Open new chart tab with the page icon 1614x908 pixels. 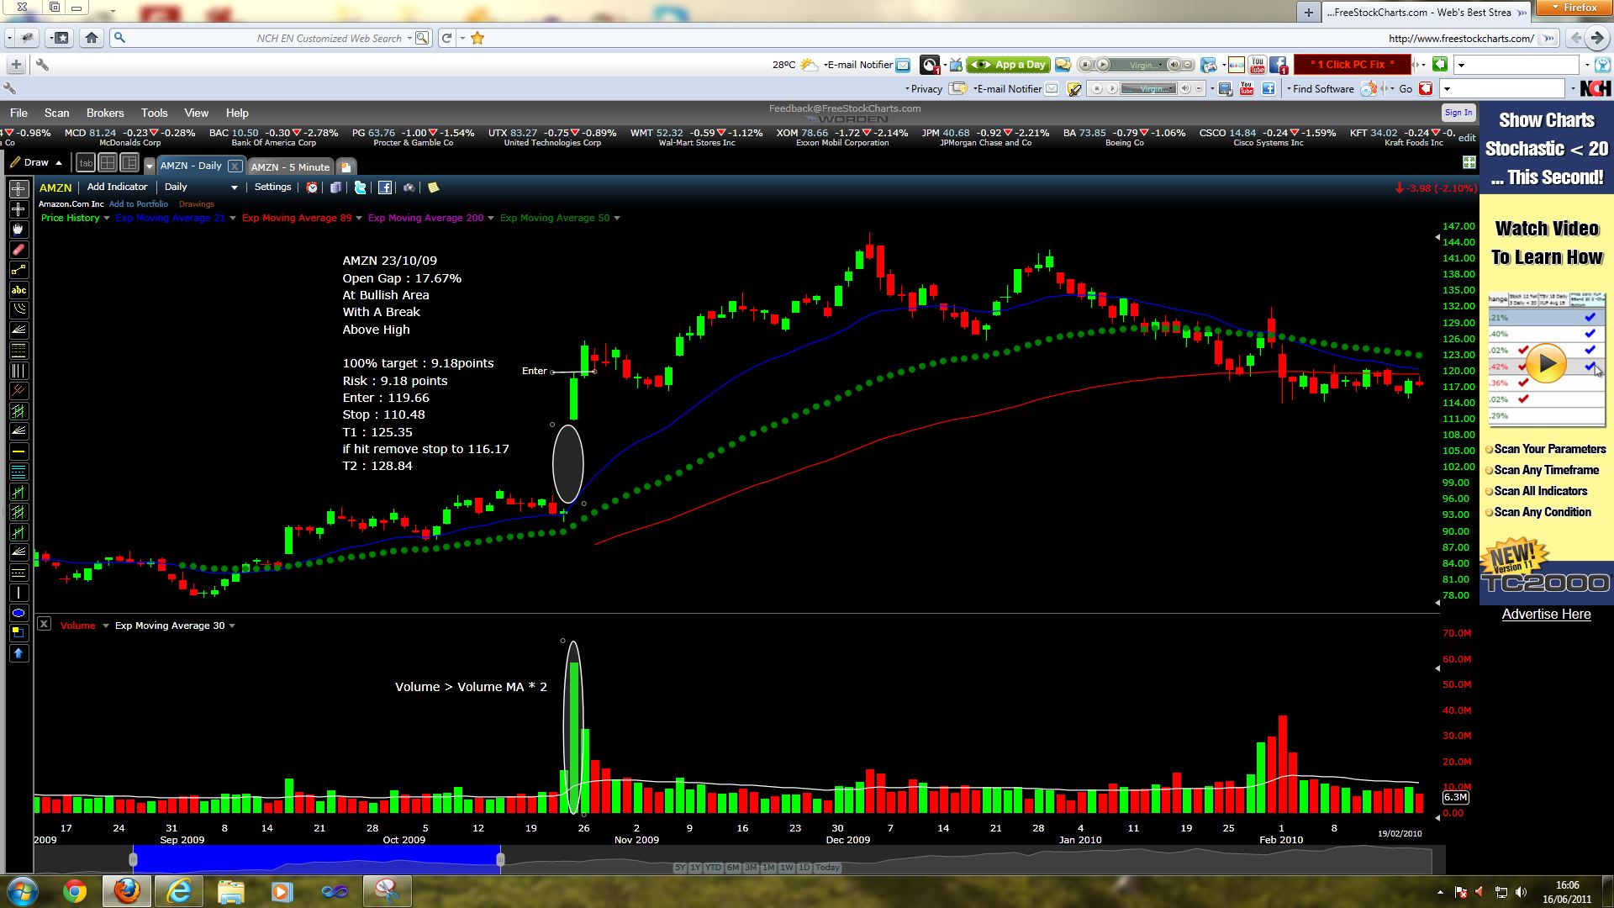coord(345,166)
